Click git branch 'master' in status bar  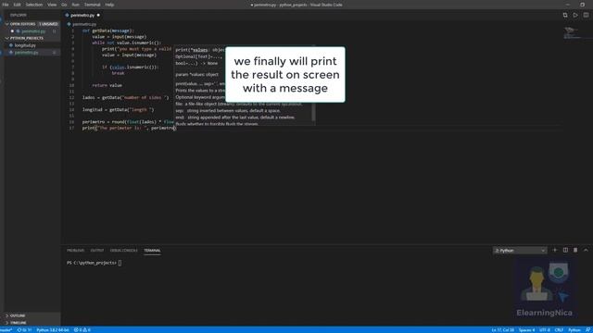6,330
